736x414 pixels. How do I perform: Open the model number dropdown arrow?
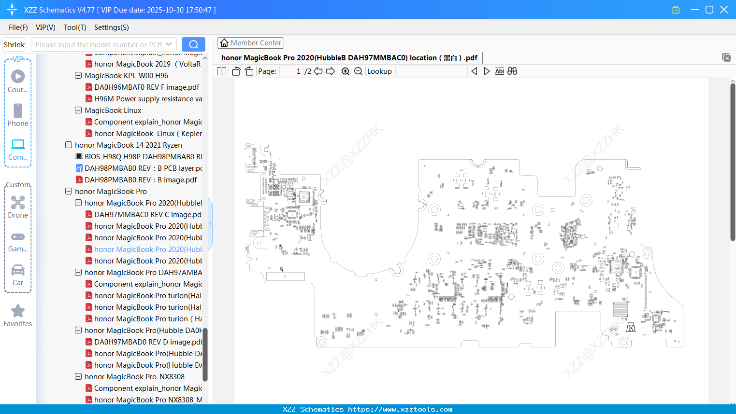tap(169, 44)
